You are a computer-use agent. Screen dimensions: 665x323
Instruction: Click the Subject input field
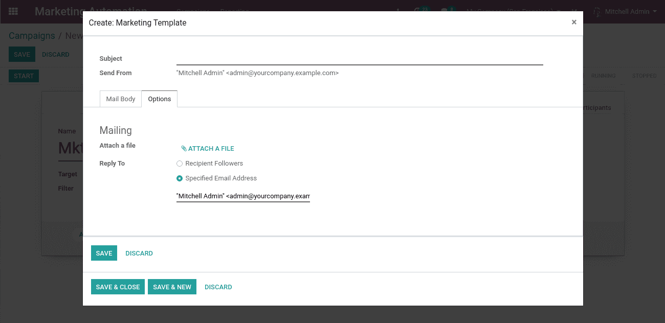[x=360, y=59]
